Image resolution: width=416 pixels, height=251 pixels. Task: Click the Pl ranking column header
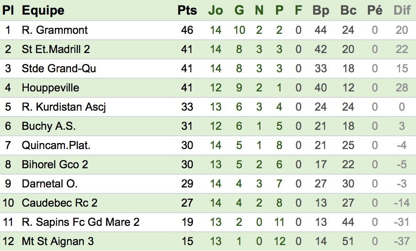8,11
